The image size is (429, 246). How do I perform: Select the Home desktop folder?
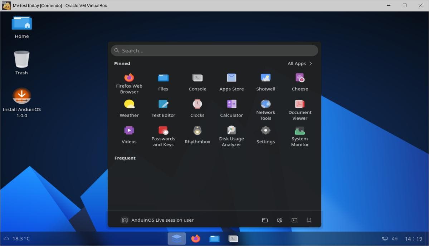click(x=21, y=27)
